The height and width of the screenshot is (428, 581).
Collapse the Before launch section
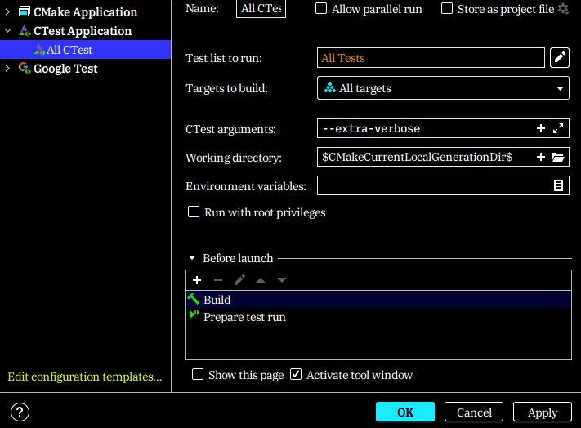coord(192,258)
